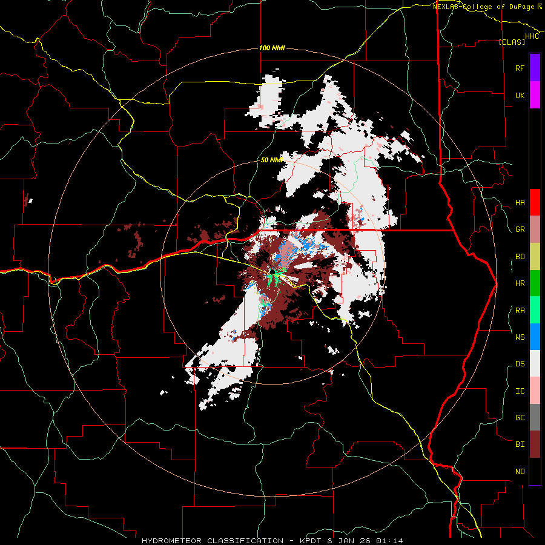Select the GC gray legend swatch
545x545 pixels.
click(x=535, y=417)
